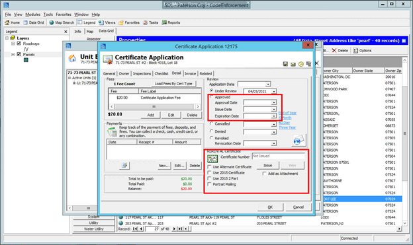Select the Denied radio button

212,131
